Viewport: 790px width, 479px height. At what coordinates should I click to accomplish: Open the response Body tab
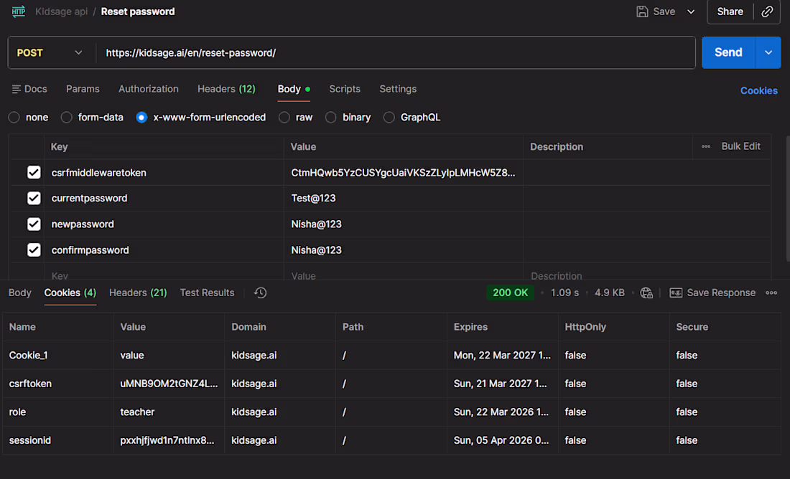click(19, 293)
